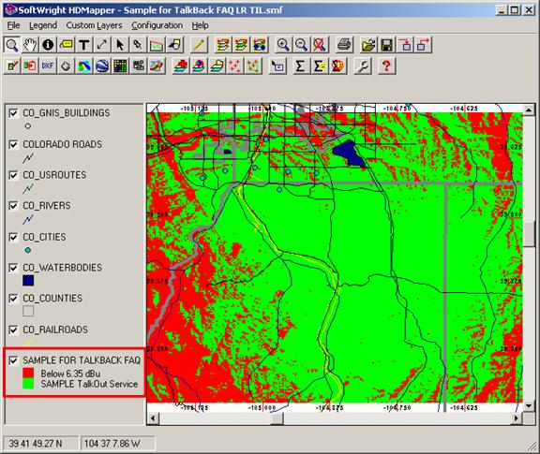Image resolution: width=540 pixels, height=454 pixels.
Task: Click the longitude readout 104 37 7.86 W
Action: [x=112, y=444]
